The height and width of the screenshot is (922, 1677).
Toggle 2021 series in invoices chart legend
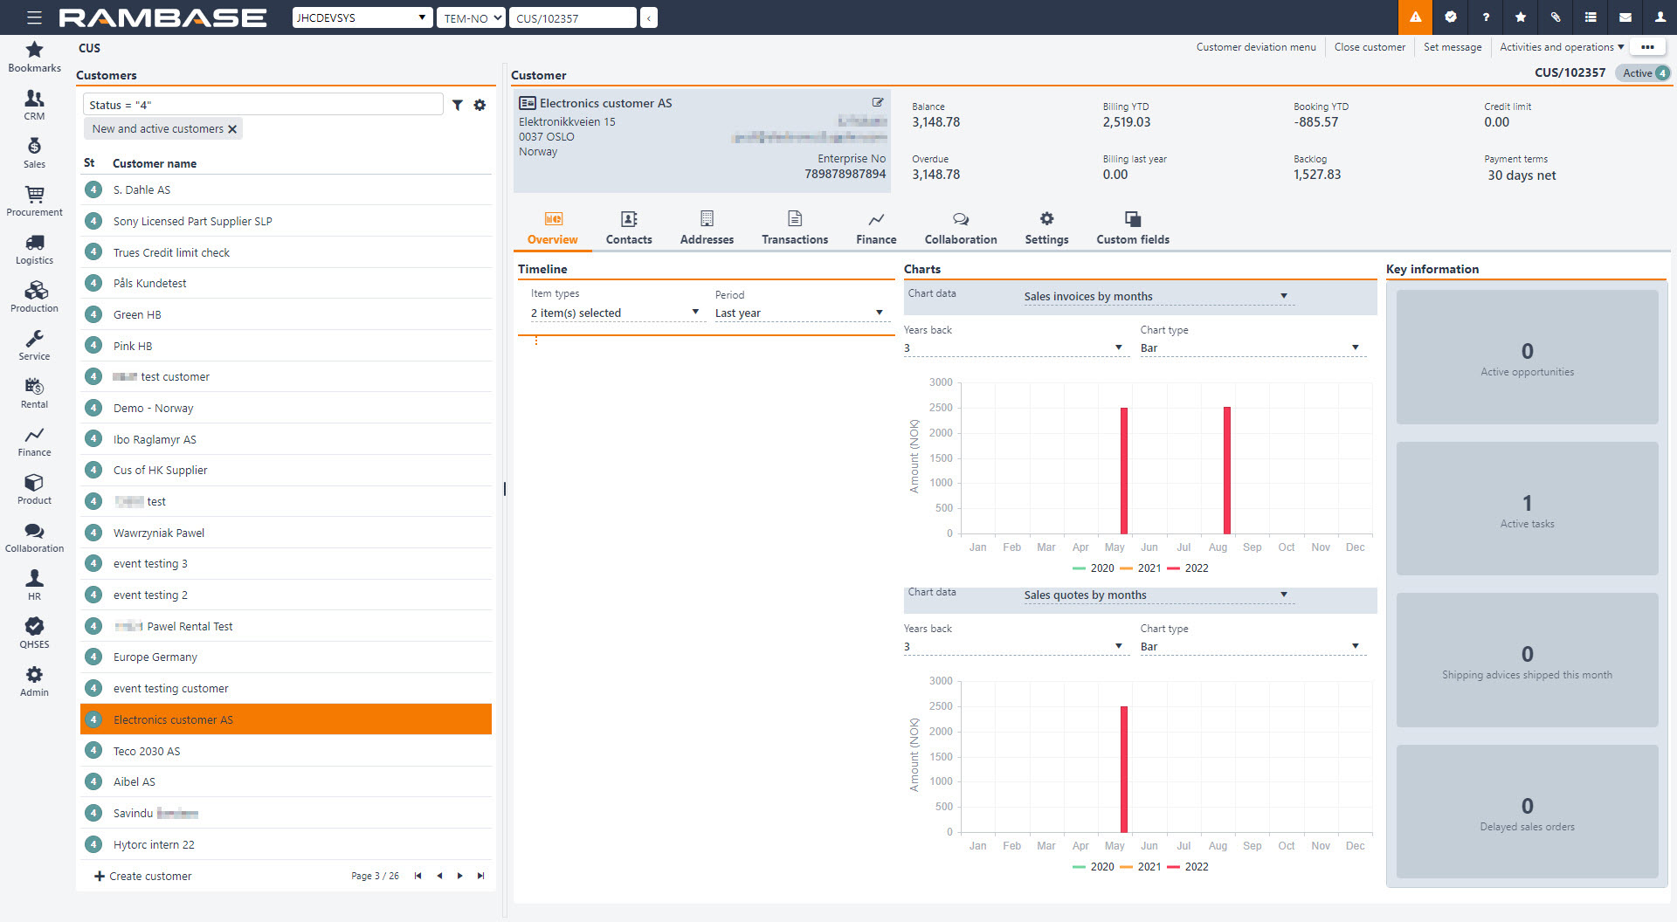(1140, 568)
